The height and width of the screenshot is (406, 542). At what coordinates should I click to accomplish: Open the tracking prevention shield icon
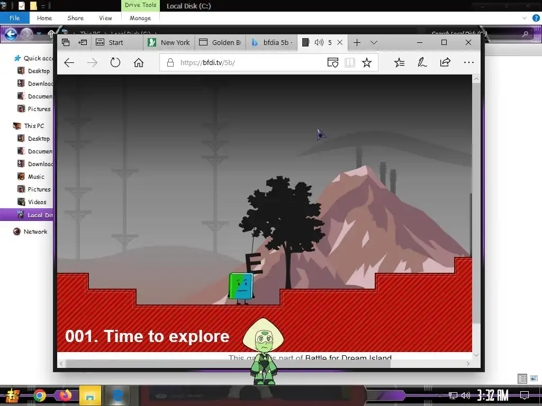(332, 62)
